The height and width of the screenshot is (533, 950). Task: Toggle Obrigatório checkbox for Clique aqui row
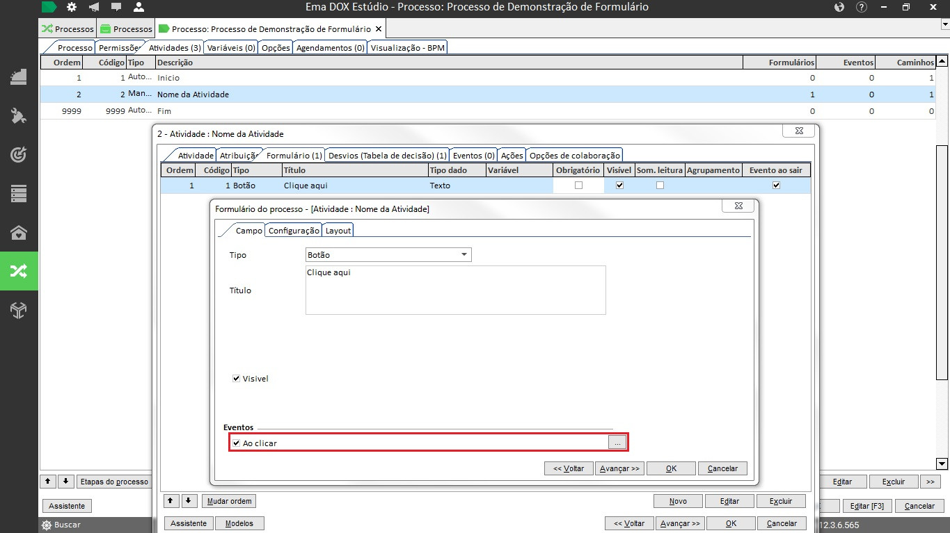click(578, 186)
